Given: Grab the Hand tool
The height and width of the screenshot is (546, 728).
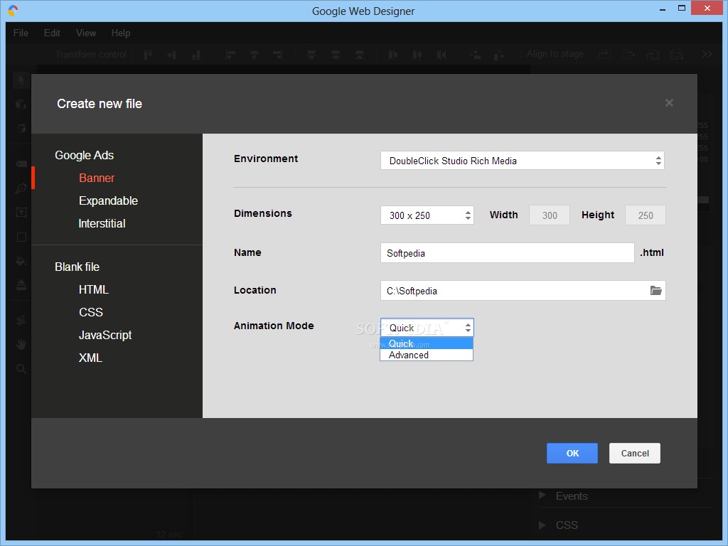Looking at the screenshot, I should point(20,343).
